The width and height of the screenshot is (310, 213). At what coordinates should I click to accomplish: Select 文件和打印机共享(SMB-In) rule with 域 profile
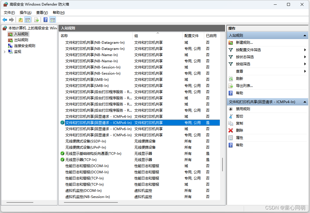139,80
